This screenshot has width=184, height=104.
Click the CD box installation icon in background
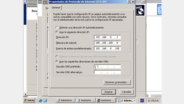point(140,10)
